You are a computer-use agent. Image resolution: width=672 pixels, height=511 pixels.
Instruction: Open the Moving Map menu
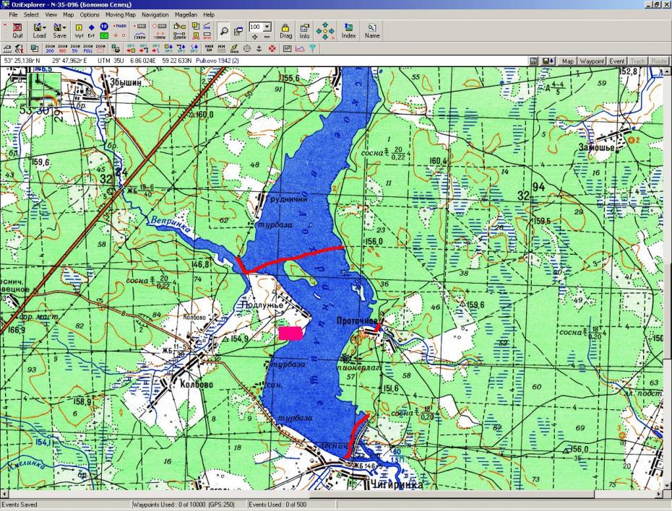click(120, 14)
